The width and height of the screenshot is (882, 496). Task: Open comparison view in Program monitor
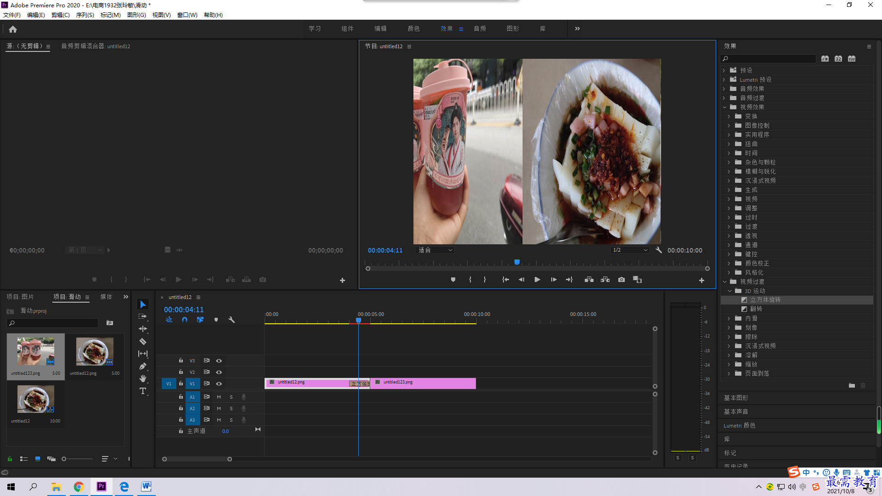pos(638,280)
